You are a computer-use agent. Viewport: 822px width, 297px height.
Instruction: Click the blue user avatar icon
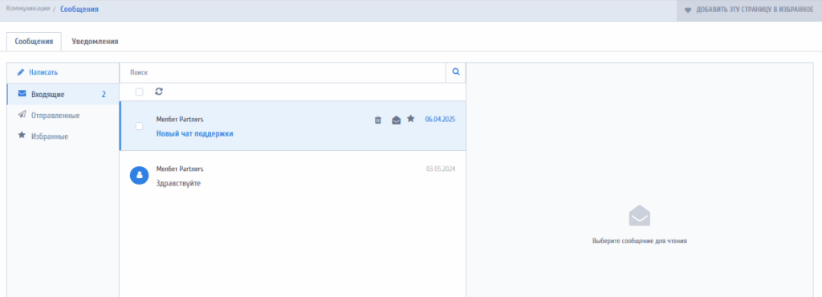click(139, 176)
